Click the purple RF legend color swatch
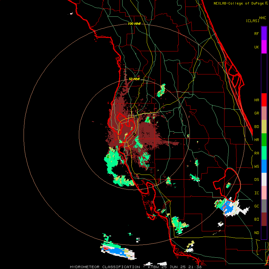 pyautogui.click(x=264, y=33)
